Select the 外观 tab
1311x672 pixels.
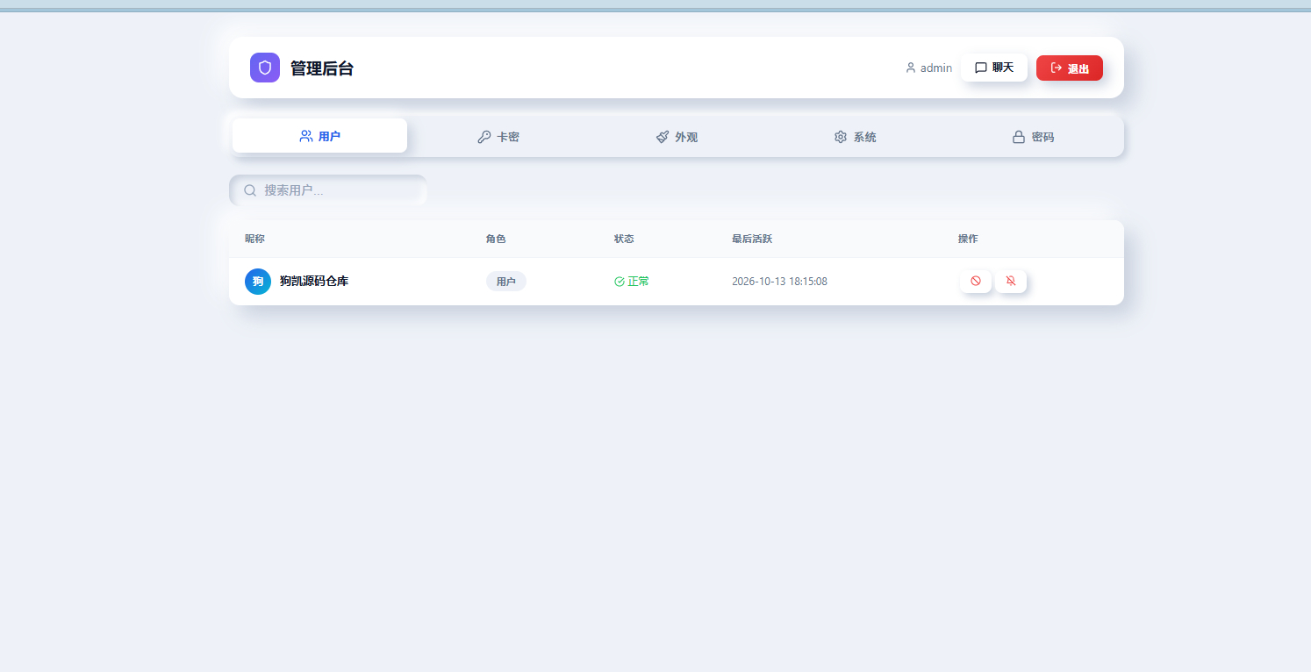pos(677,137)
